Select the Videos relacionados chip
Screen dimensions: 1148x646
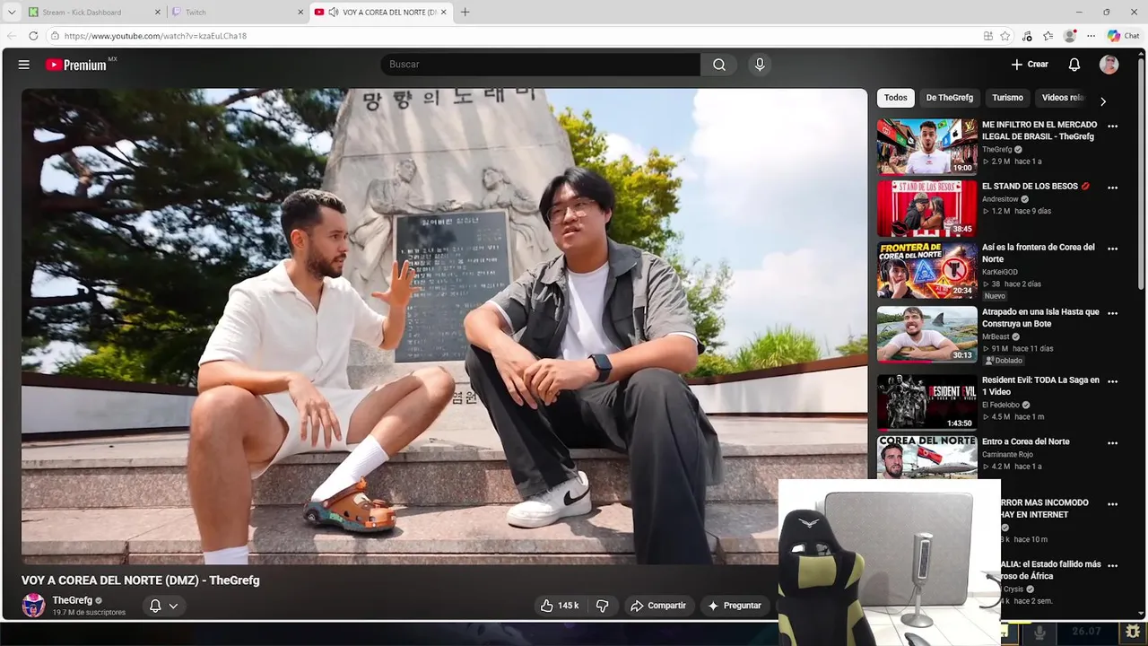(x=1064, y=98)
